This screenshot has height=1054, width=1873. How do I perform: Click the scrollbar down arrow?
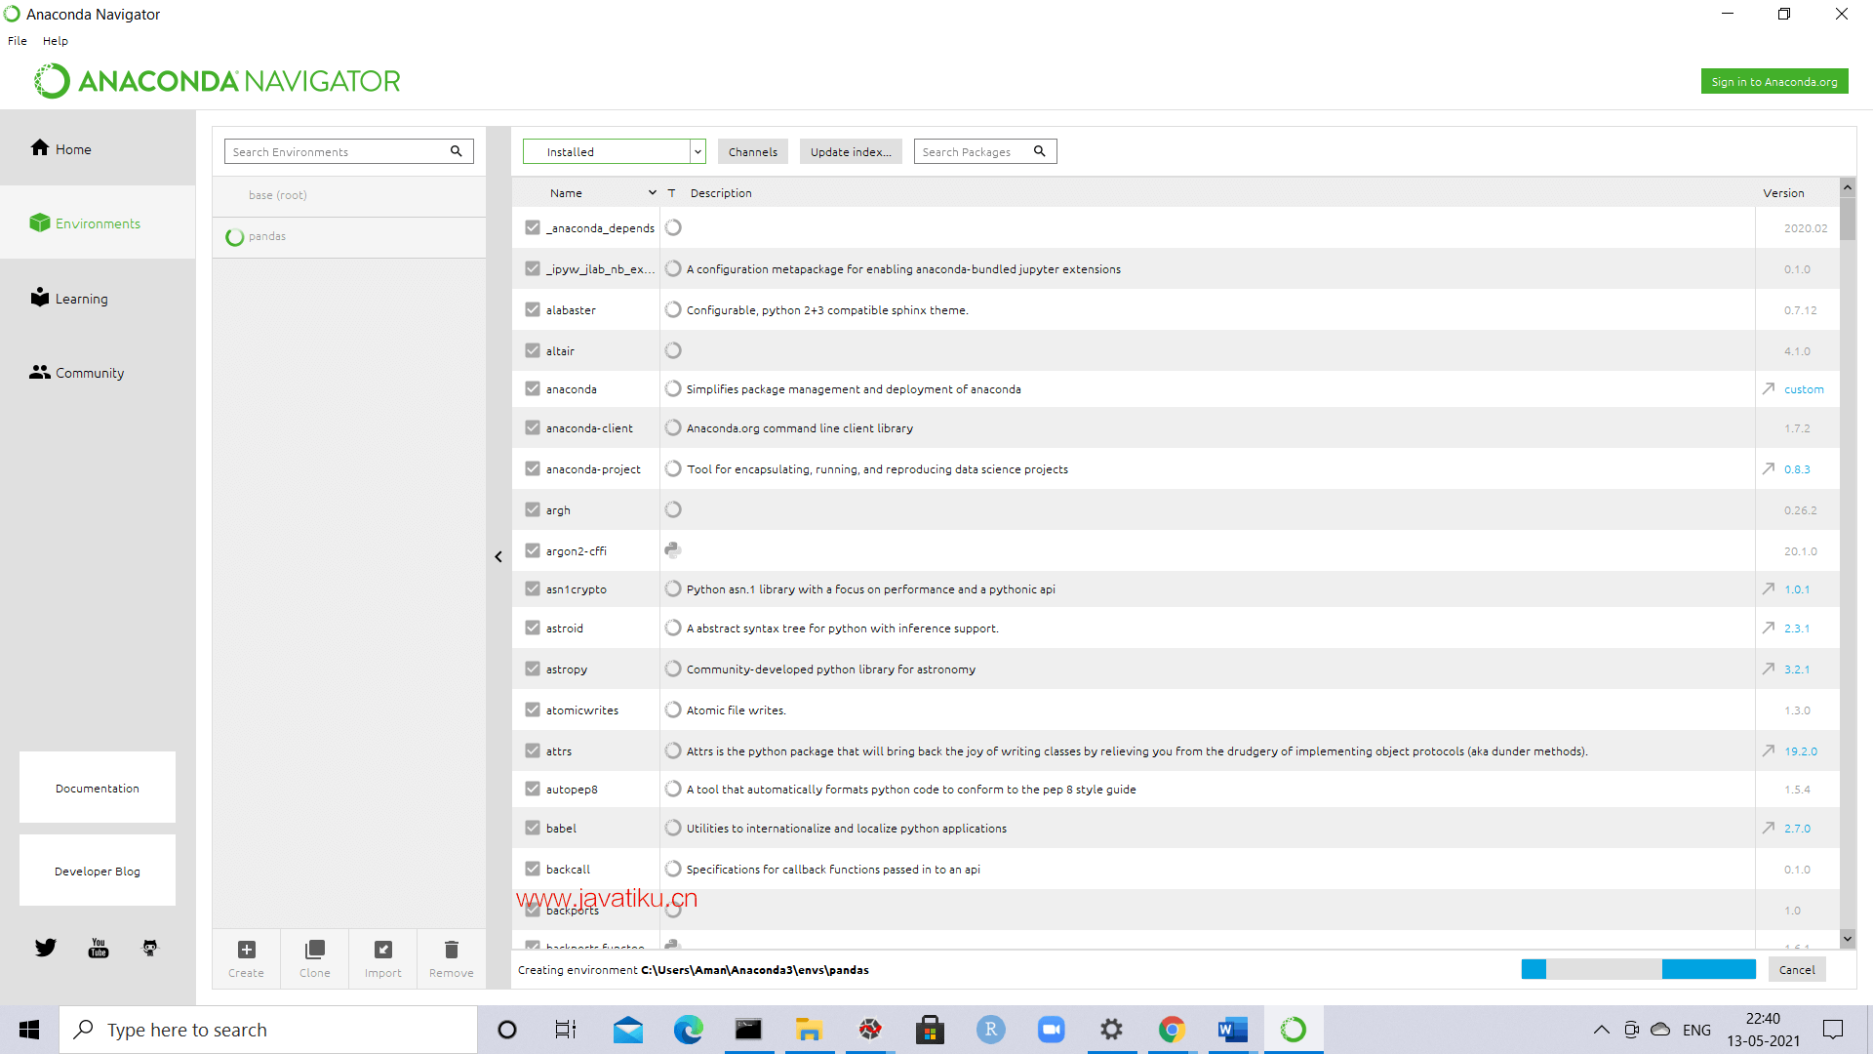pyautogui.click(x=1848, y=939)
